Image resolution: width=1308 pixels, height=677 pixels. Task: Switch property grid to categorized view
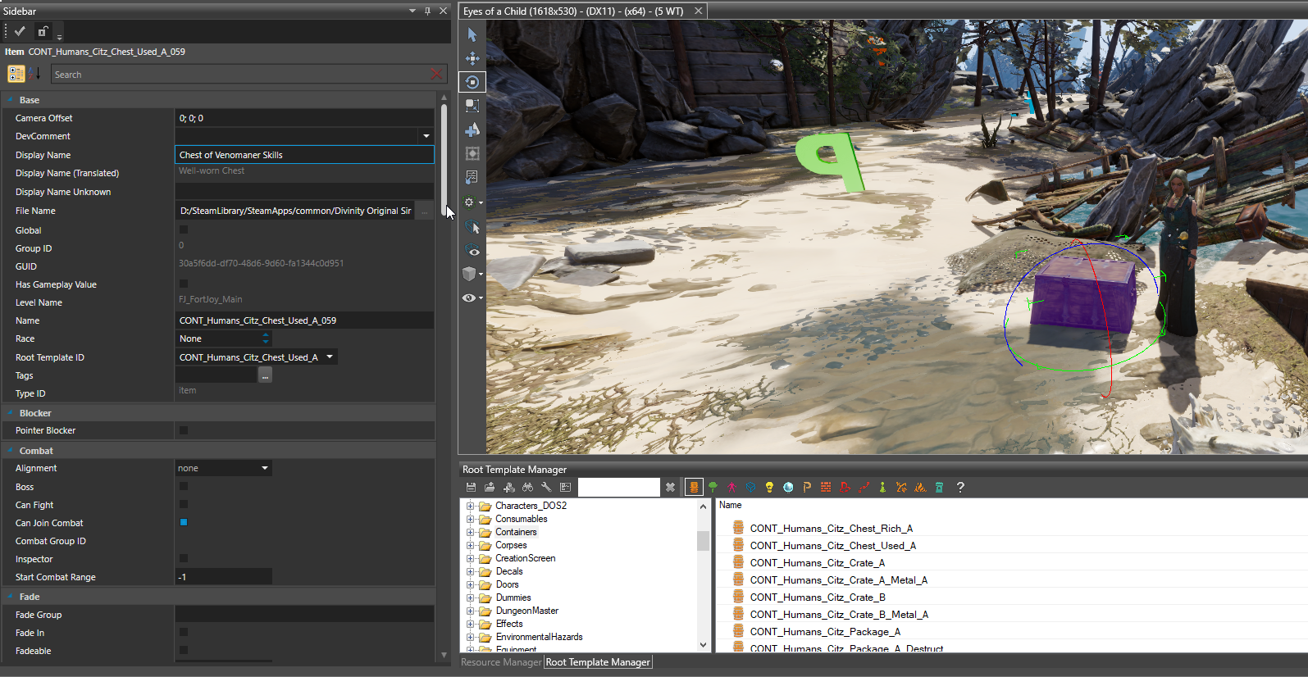coord(16,74)
